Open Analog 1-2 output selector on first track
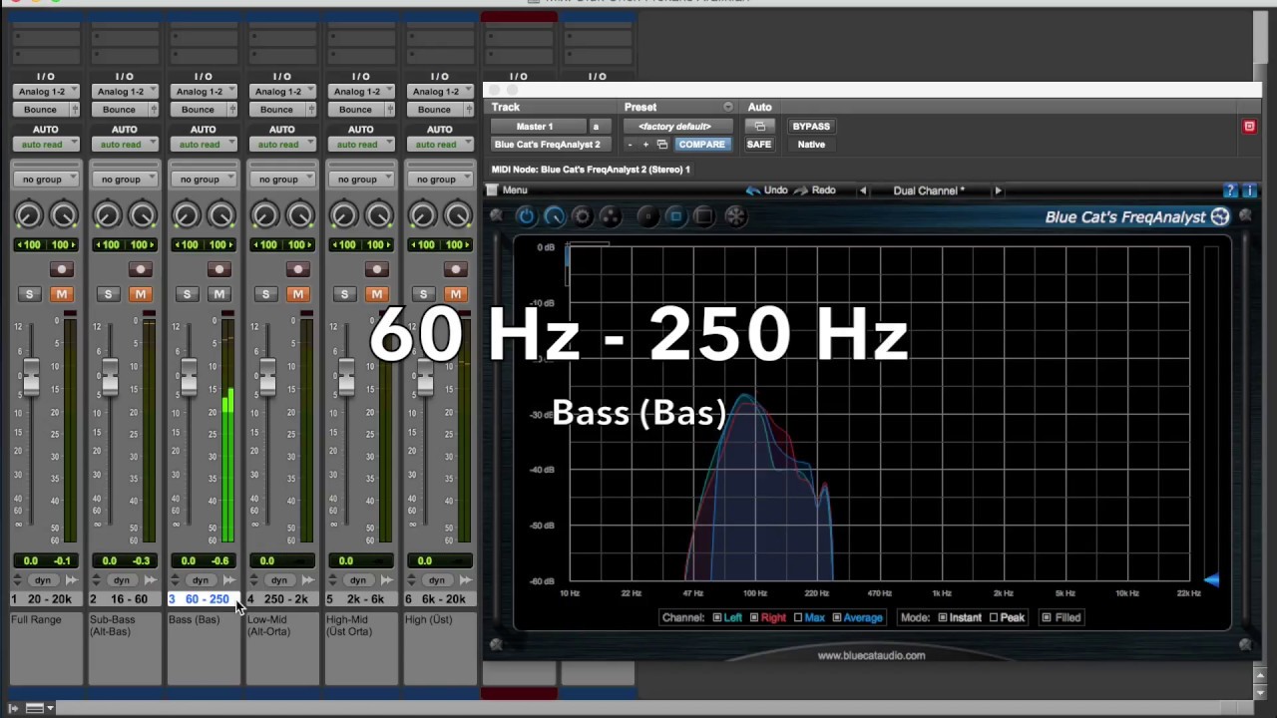 [46, 92]
